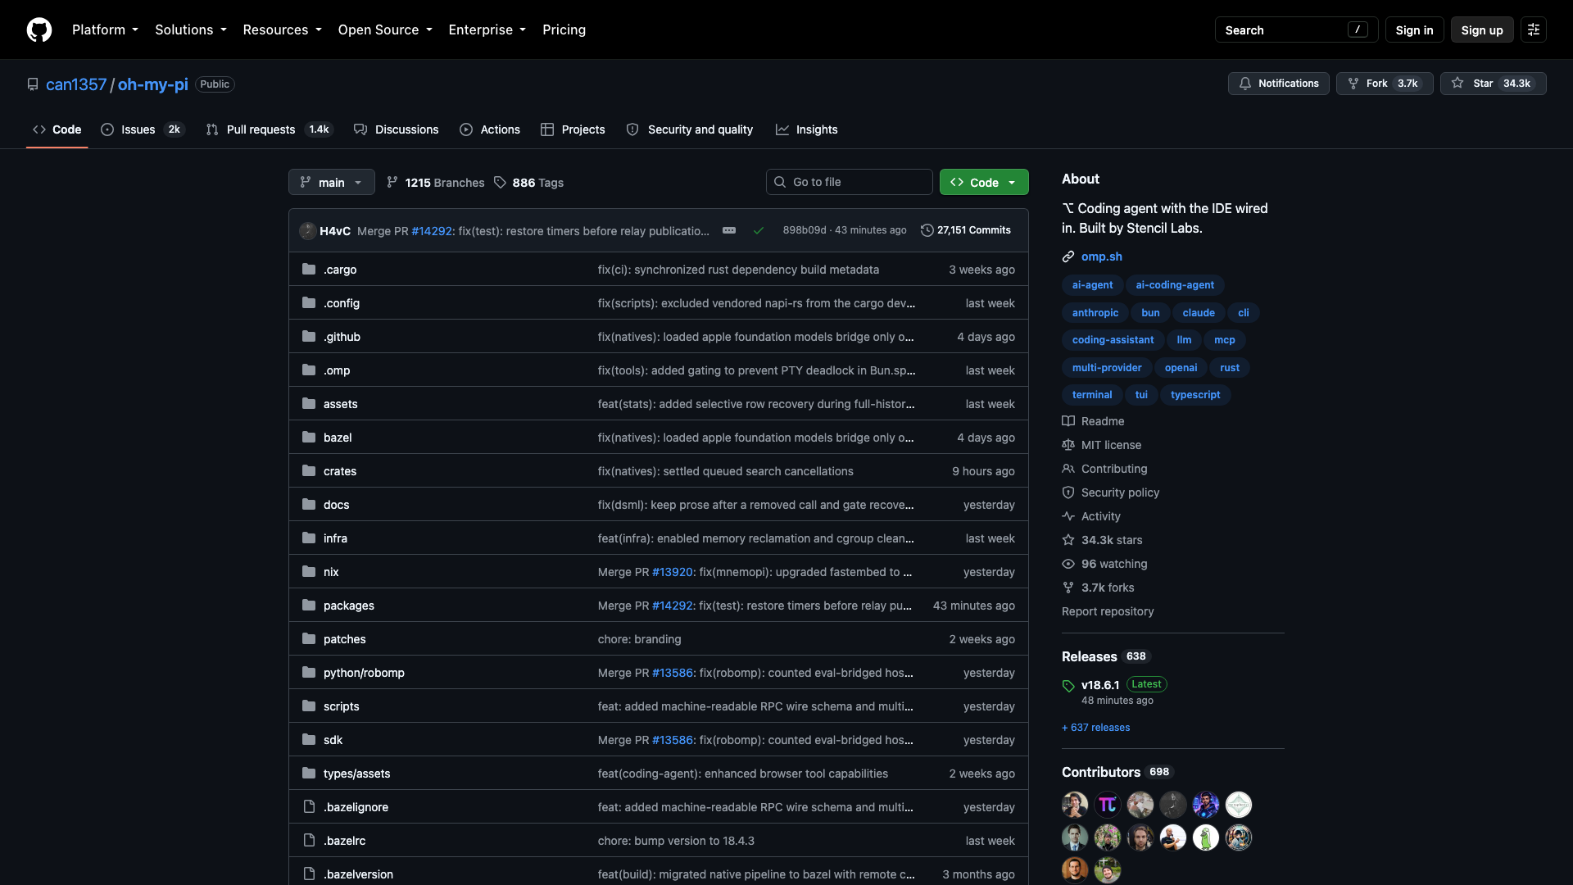Click the commits history clock icon

pyautogui.click(x=927, y=230)
